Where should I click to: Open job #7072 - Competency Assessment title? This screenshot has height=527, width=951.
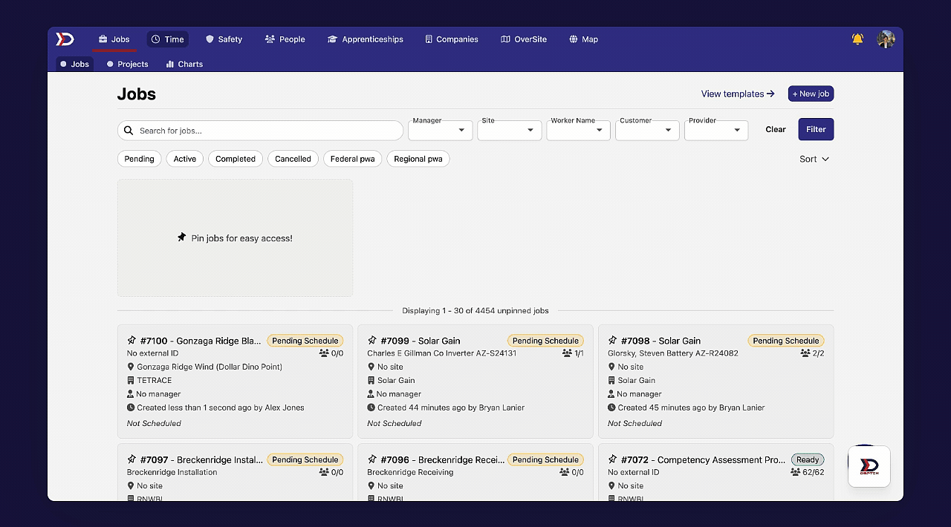(x=703, y=459)
